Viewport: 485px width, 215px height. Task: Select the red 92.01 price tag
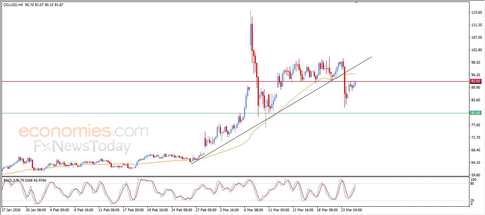(476, 81)
